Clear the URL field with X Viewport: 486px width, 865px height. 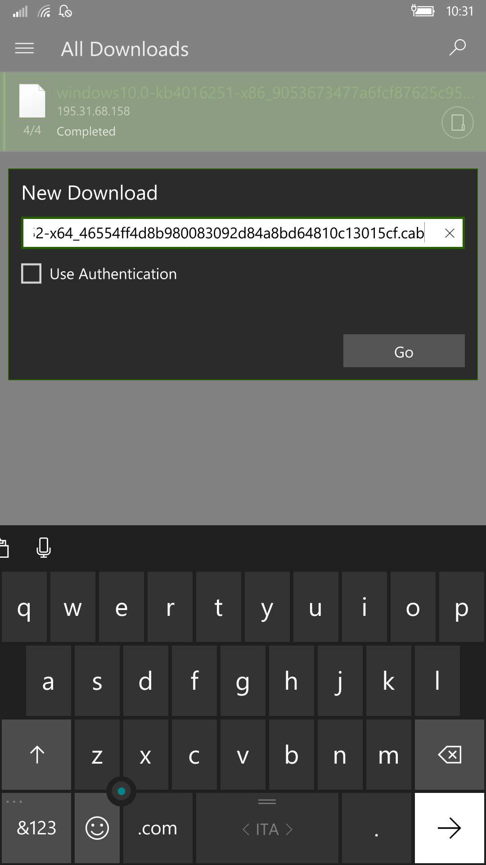pos(450,233)
